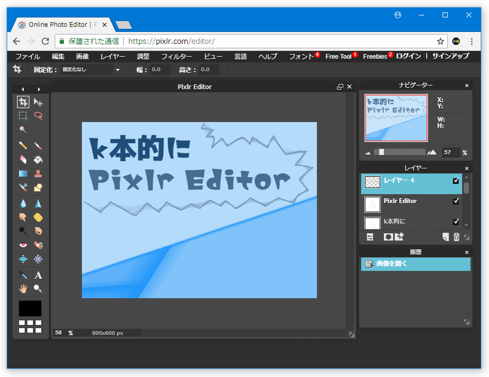The image size is (489, 377).
Task: Open layer styles in the Layers panel
Action: (x=399, y=237)
